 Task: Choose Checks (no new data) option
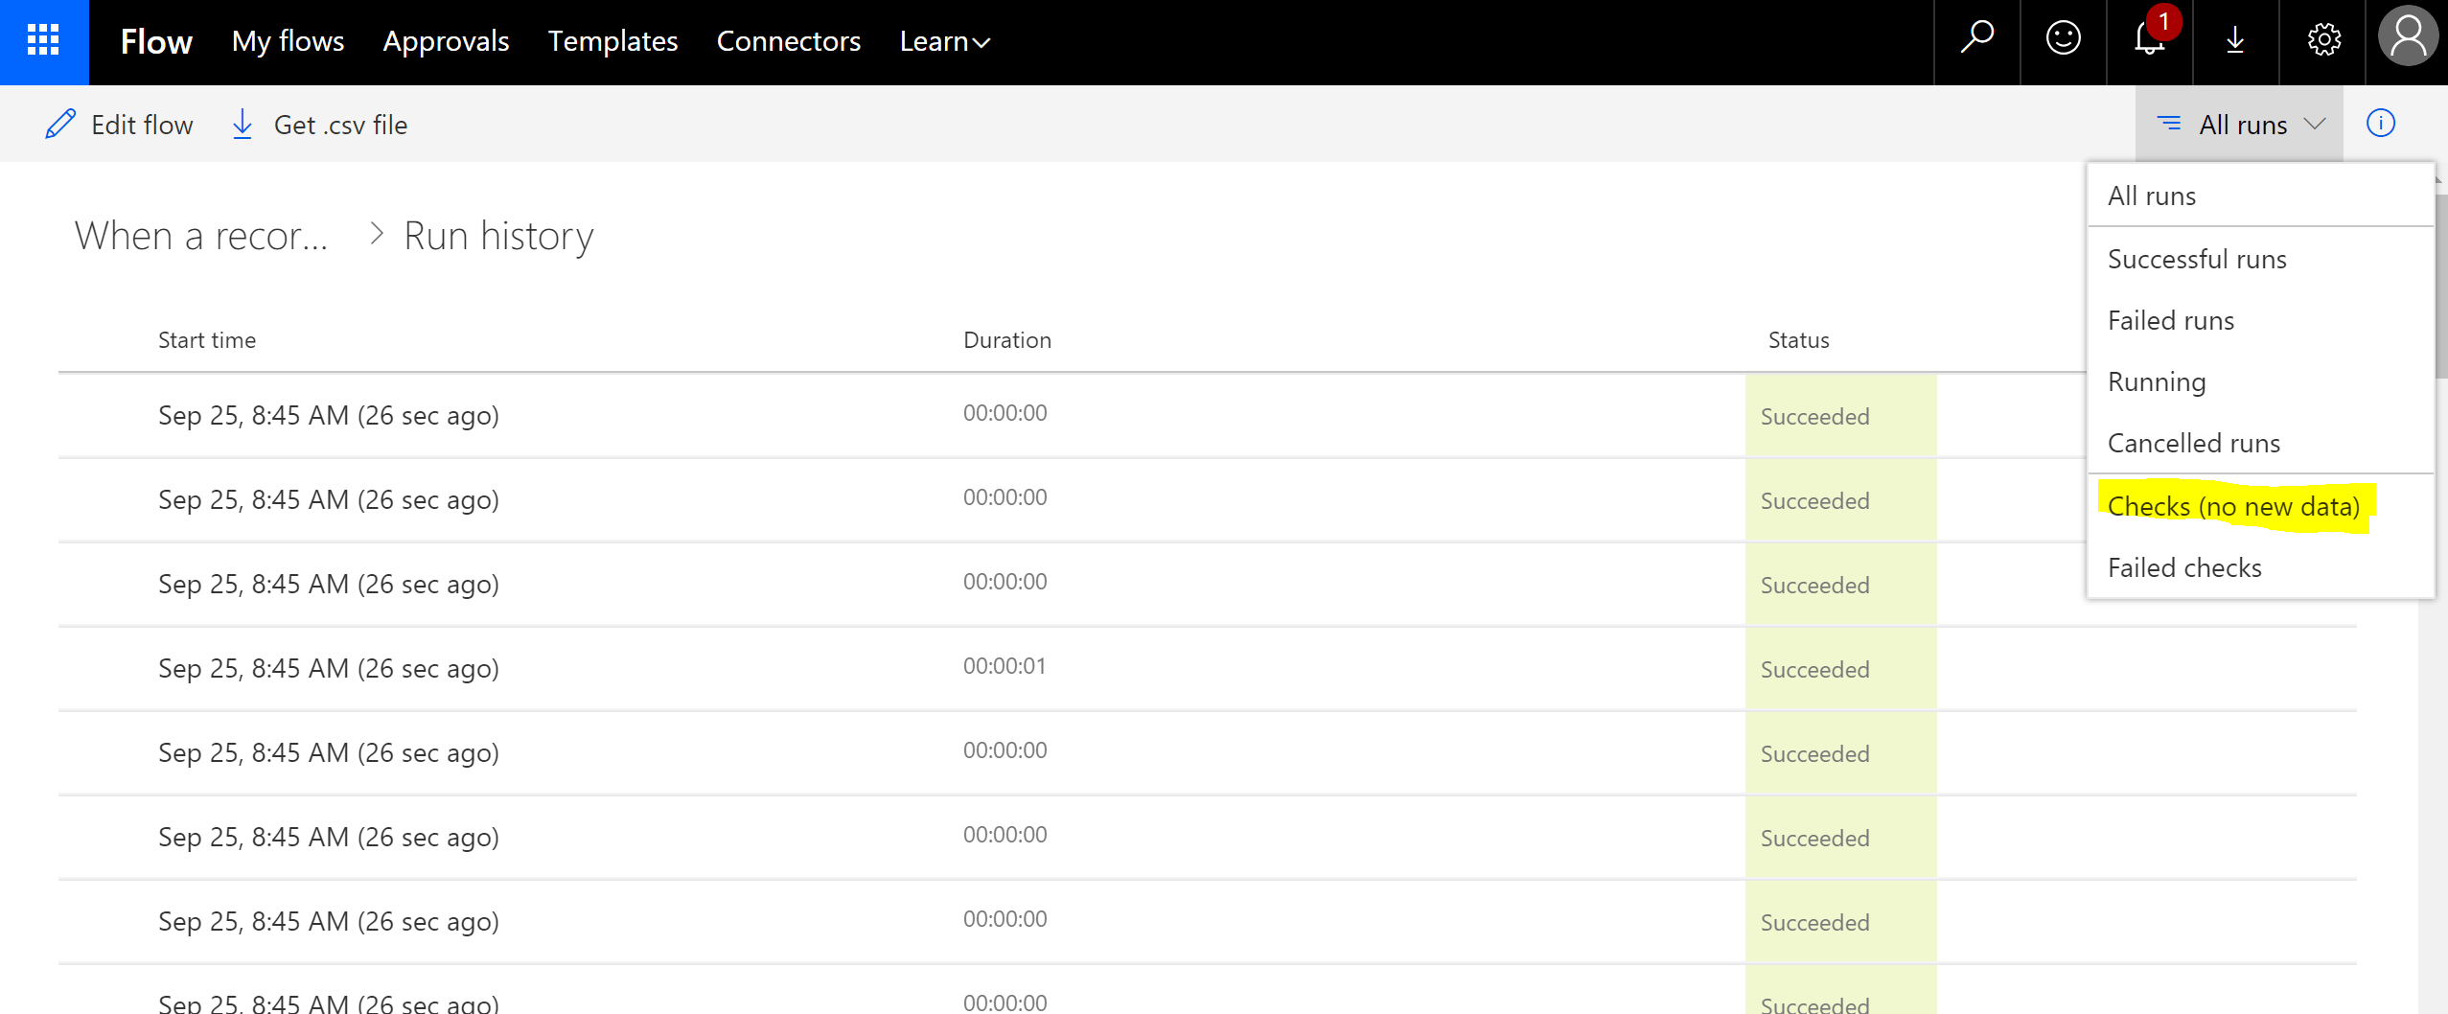2233,506
